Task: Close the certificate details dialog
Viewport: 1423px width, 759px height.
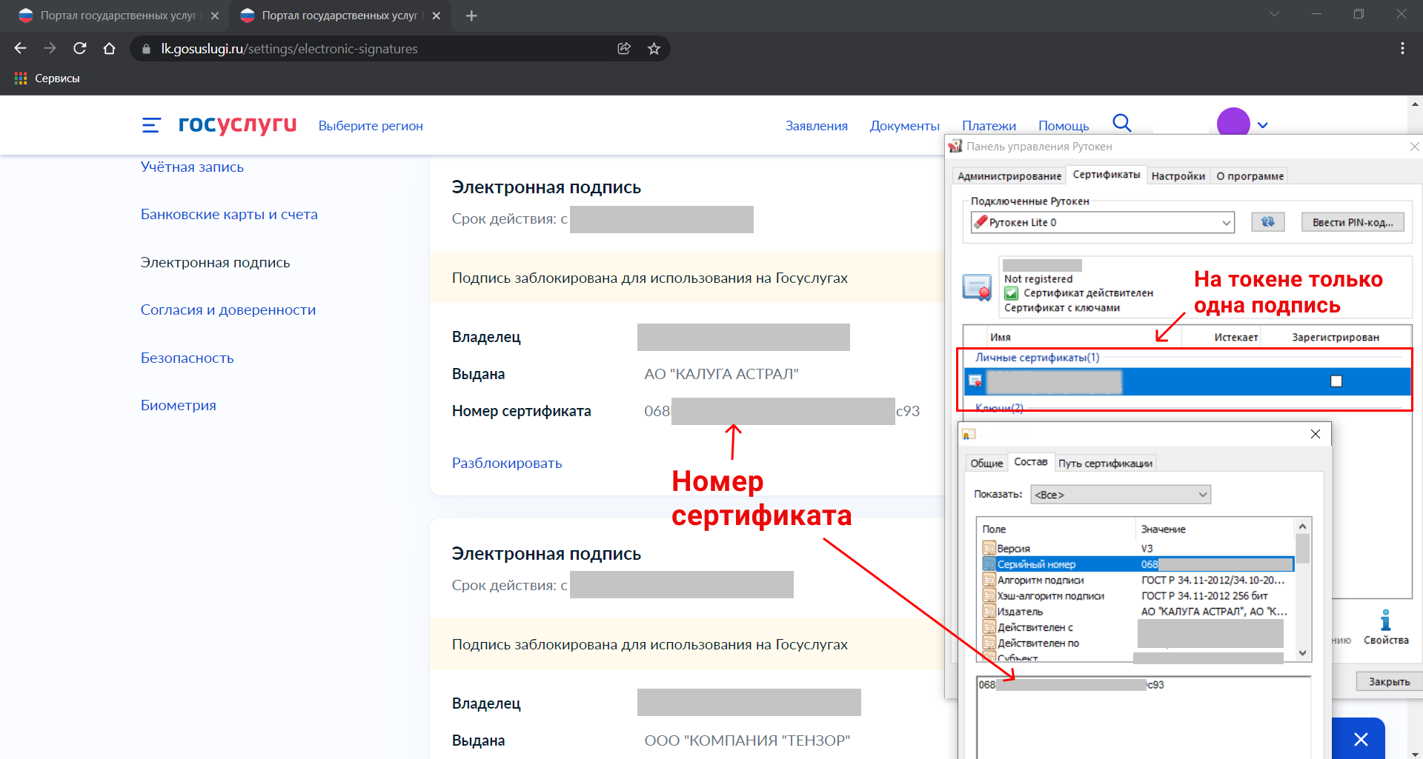Action: point(1316,434)
